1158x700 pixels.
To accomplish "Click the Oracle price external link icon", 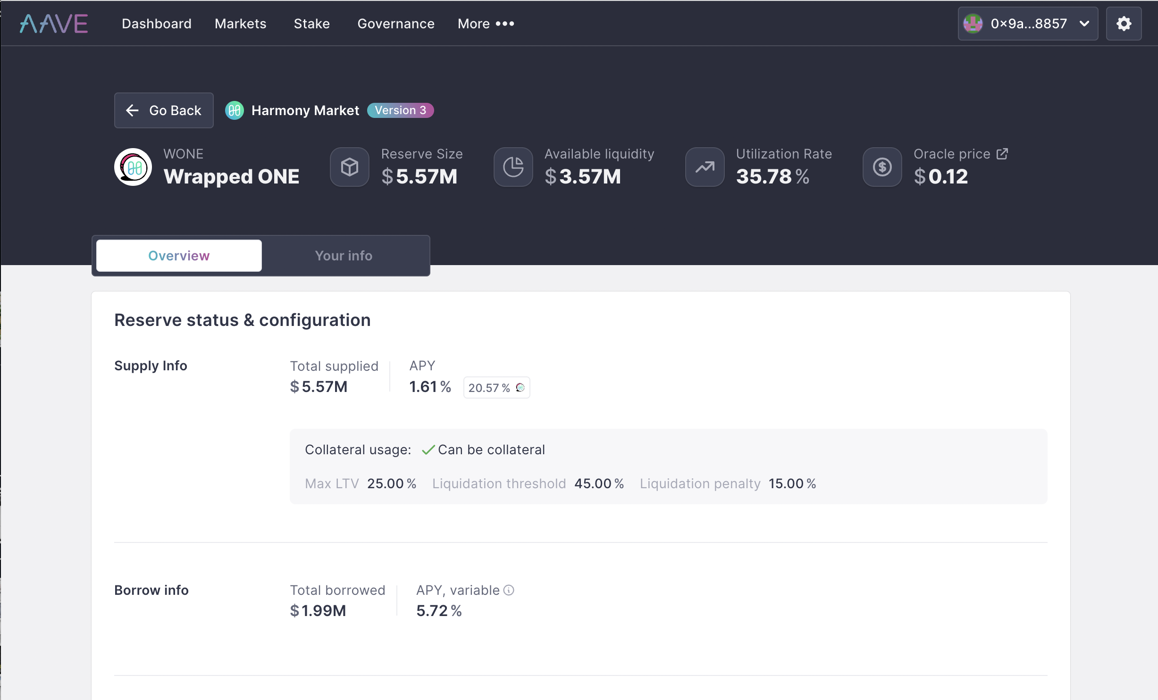I will (x=1002, y=154).
